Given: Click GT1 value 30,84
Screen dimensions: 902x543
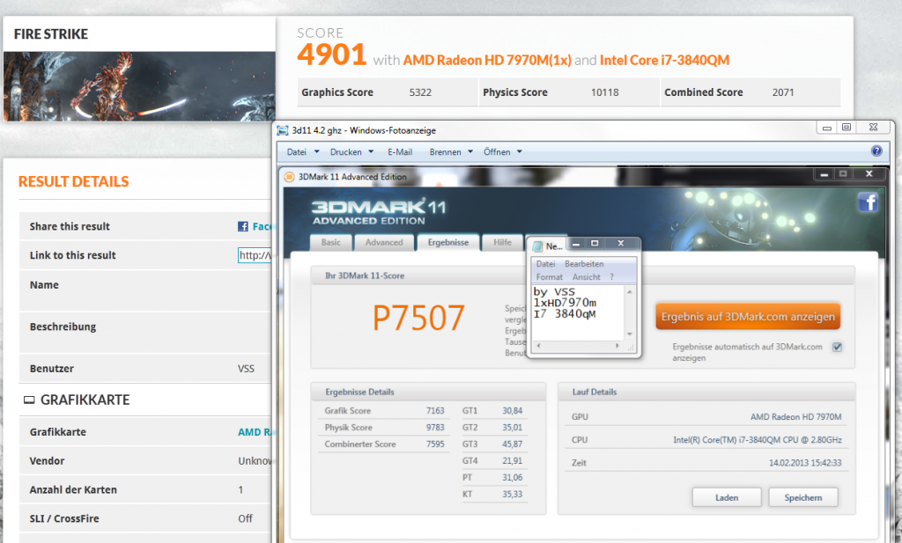Looking at the screenshot, I should [x=512, y=411].
